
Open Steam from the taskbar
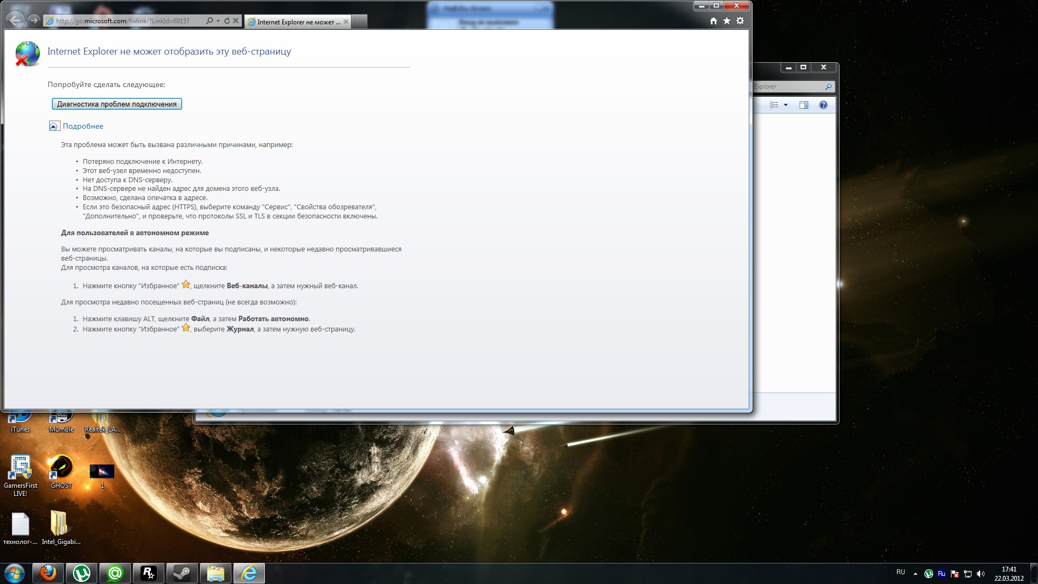tap(182, 573)
